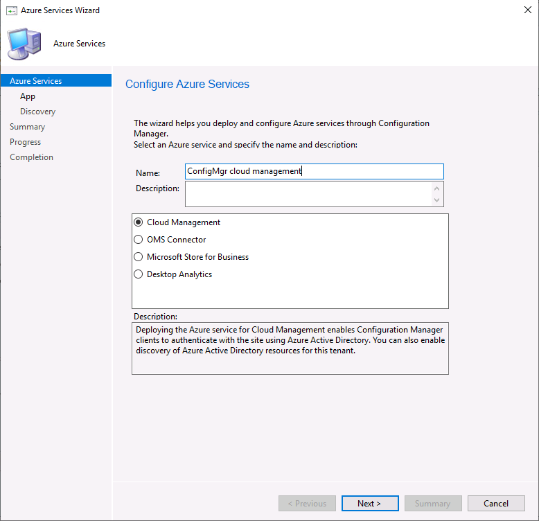Select the Completion step in sidebar
The width and height of the screenshot is (539, 521).
click(x=31, y=157)
